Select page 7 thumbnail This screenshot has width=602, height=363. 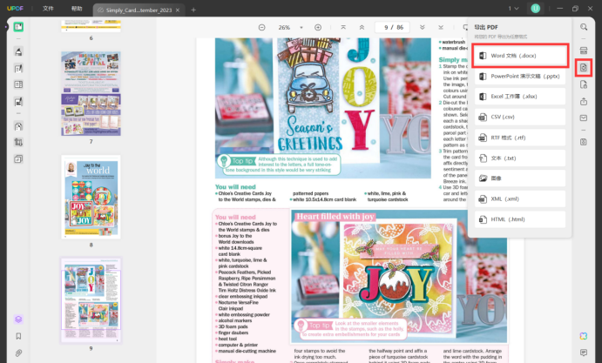(x=91, y=94)
